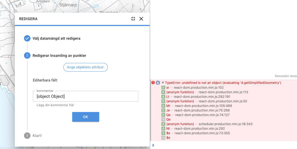
Task: Collapse the TypeError disclosure triangle
Action: coord(163,83)
